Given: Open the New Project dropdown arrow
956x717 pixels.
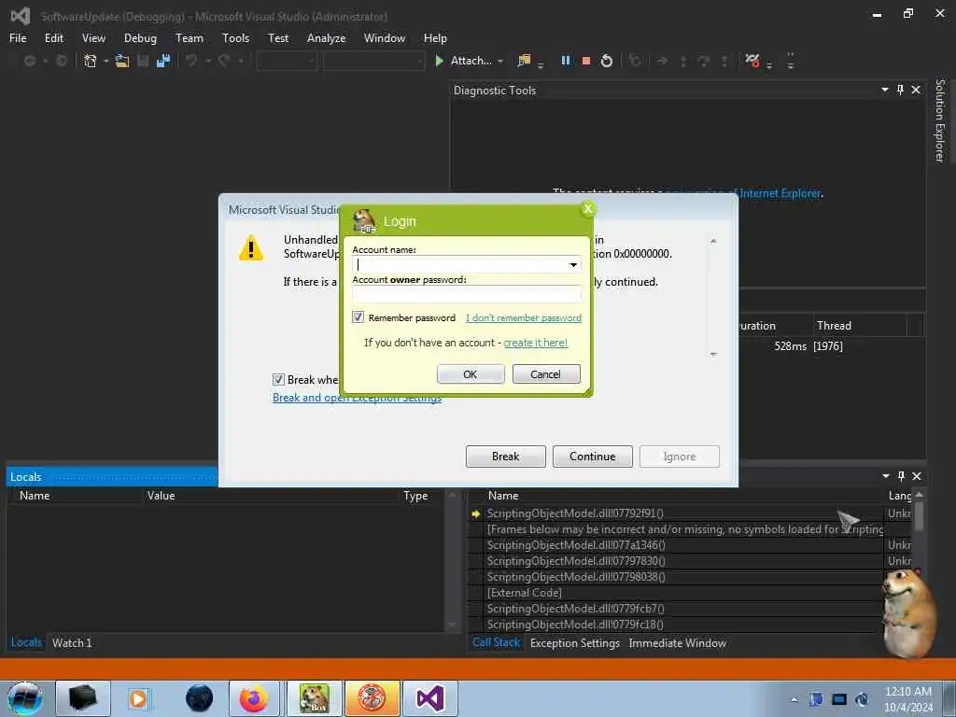Looking at the screenshot, I should [x=106, y=61].
